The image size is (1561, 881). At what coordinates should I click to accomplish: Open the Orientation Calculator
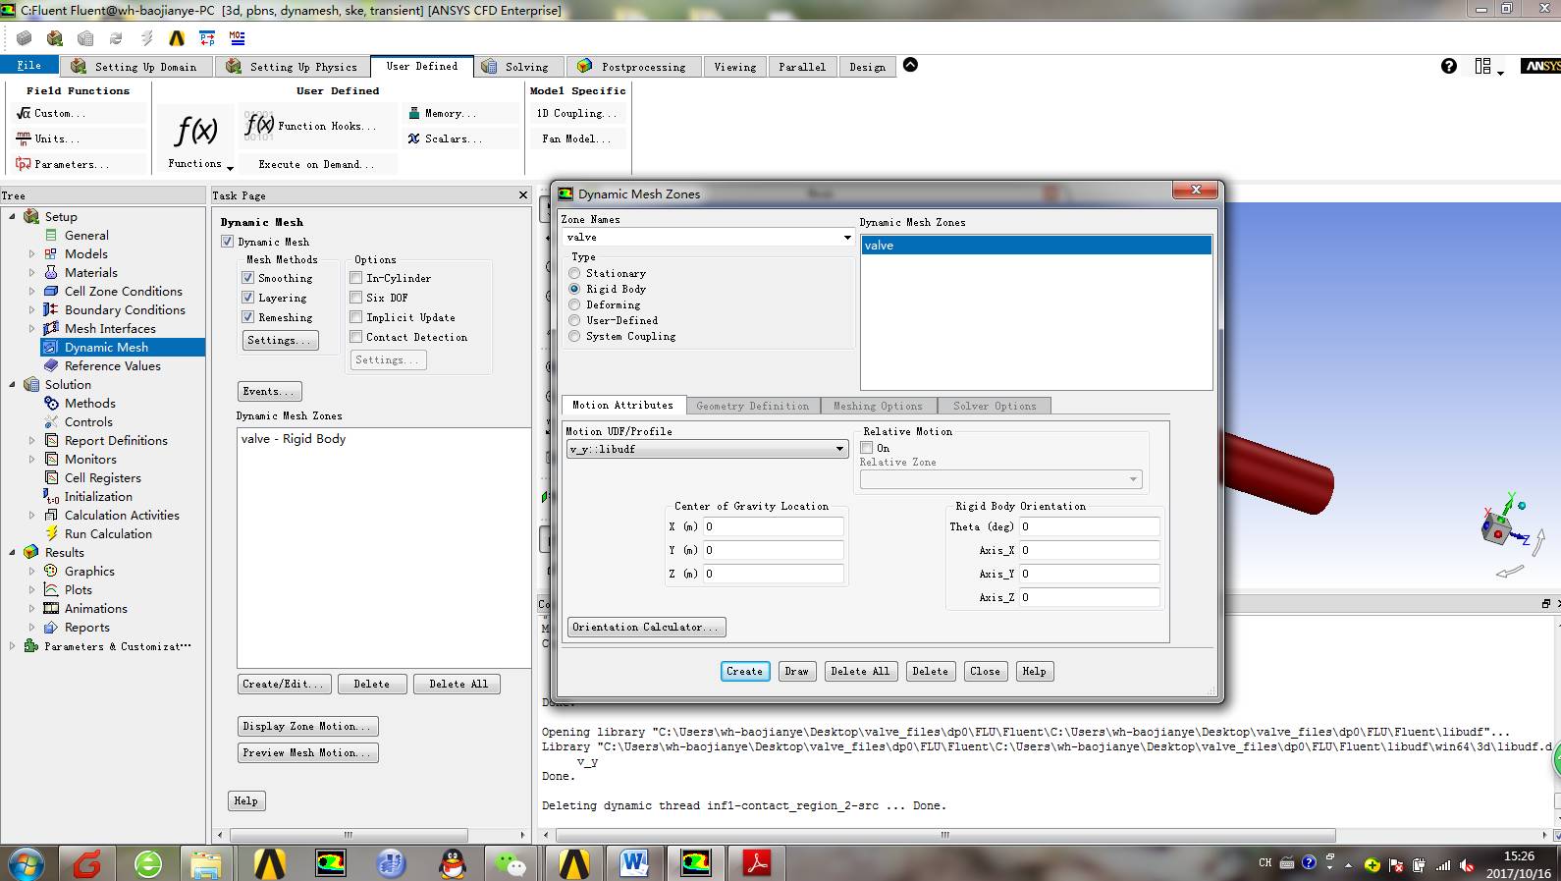tap(646, 628)
